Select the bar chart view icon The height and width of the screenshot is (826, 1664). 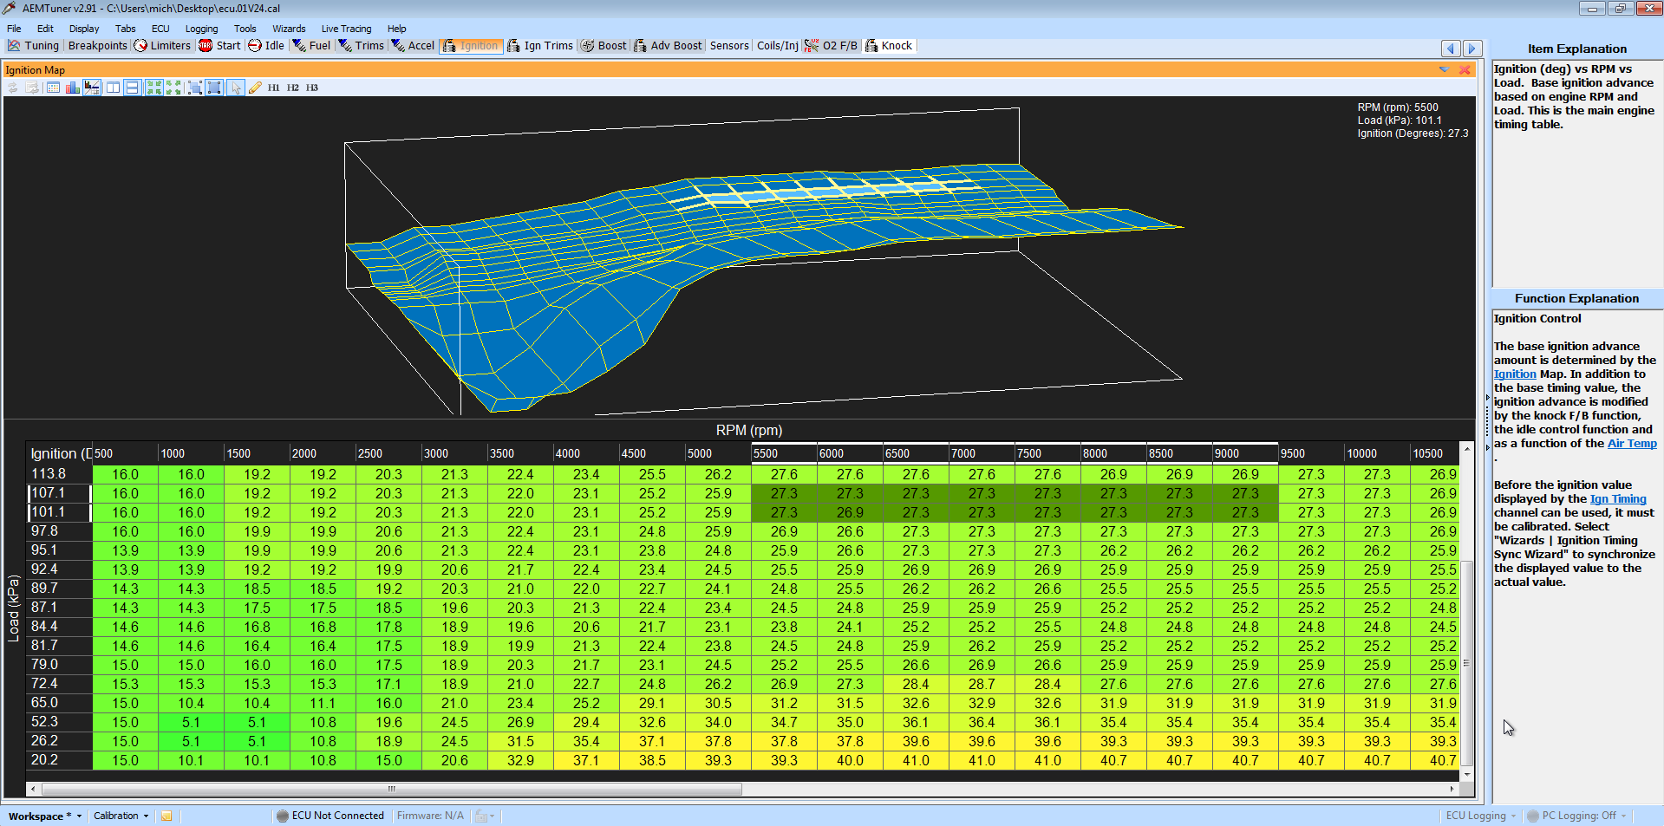click(x=72, y=88)
